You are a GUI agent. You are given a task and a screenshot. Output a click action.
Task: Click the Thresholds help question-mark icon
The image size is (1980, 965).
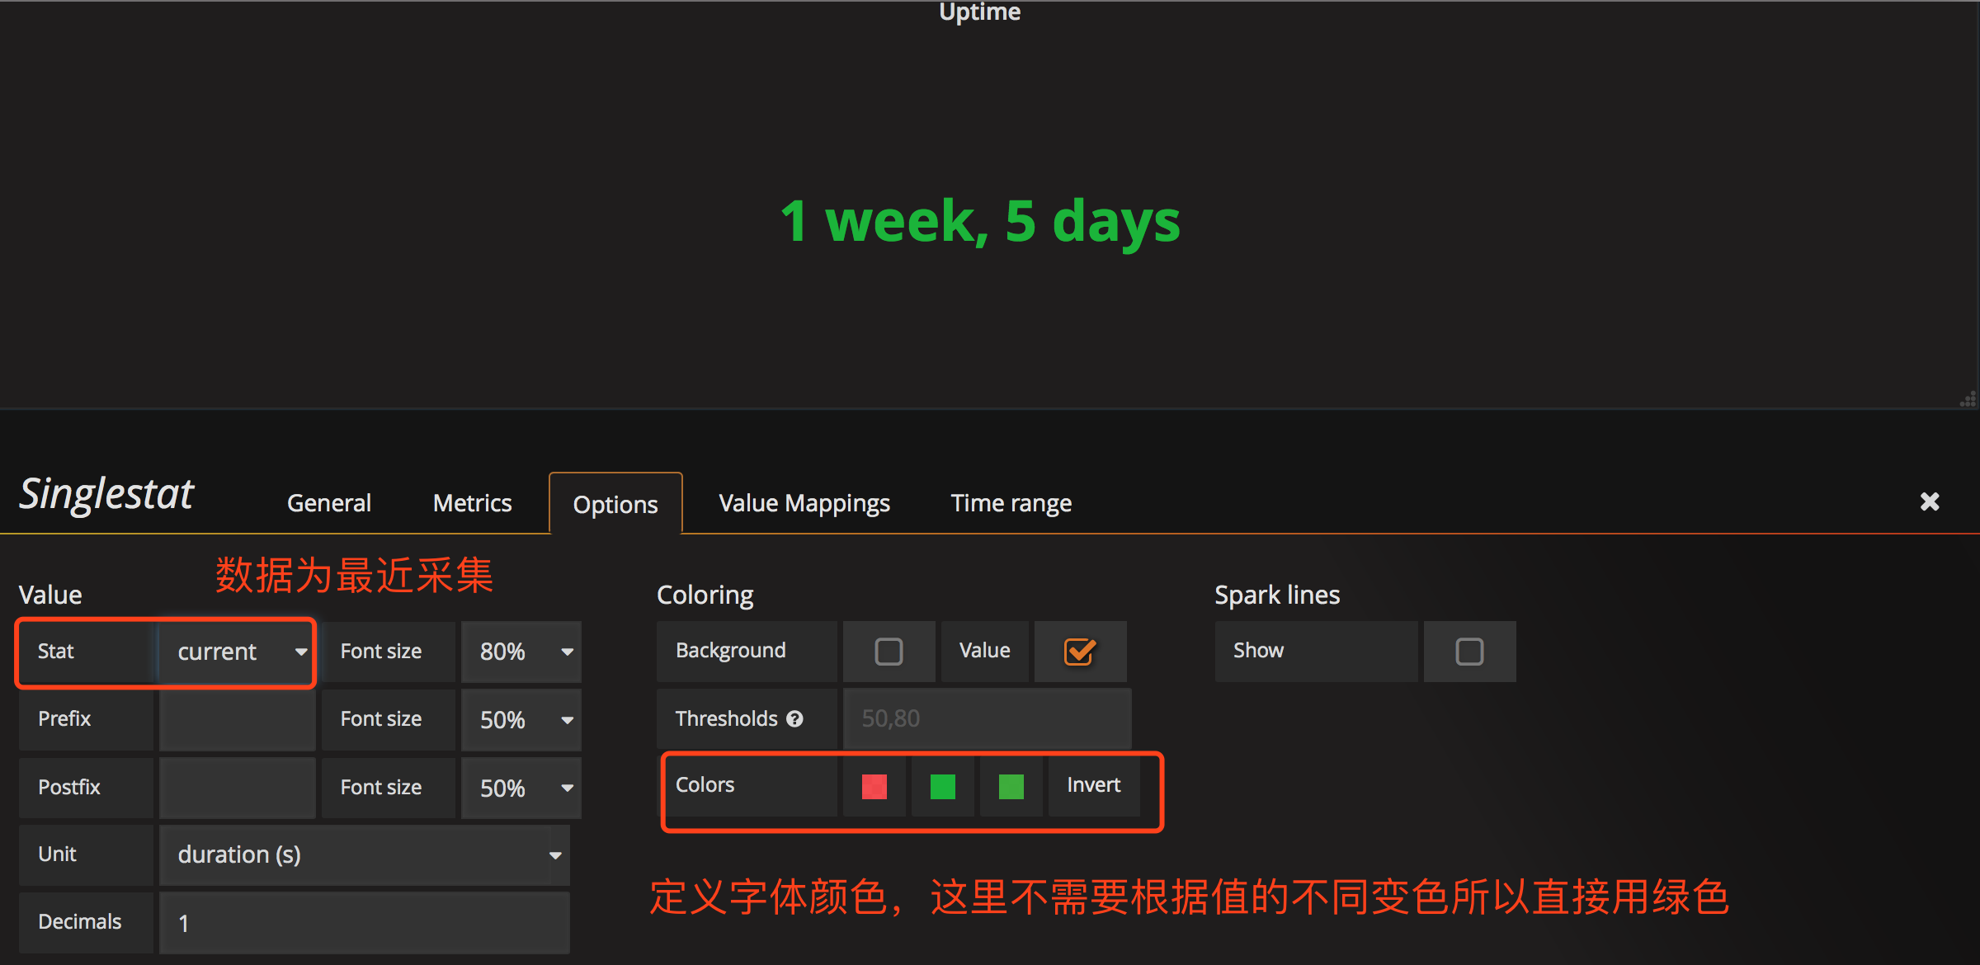[x=794, y=718]
